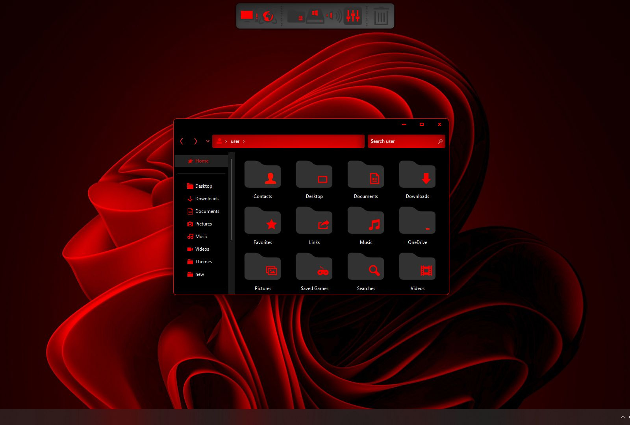This screenshot has height=425, width=630.
Task: Click the forward navigation arrow
Action: click(195, 141)
